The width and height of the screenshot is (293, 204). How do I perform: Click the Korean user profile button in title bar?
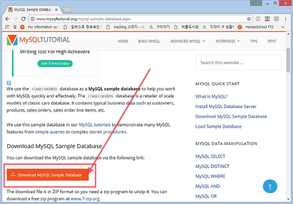256,3
